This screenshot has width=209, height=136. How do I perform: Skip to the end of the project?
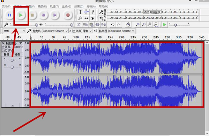coord(55,15)
